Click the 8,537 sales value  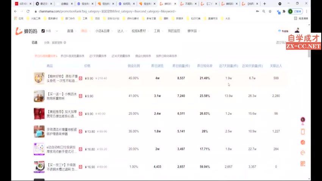tap(181, 78)
